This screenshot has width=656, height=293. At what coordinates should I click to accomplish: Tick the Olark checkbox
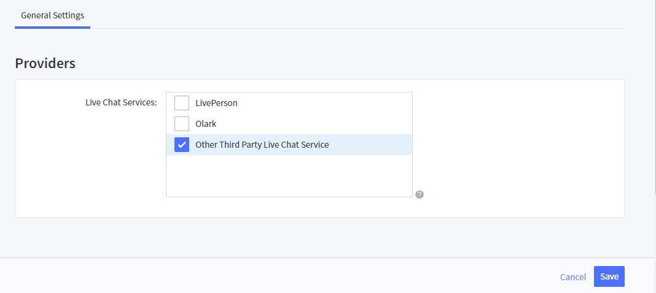coord(182,124)
